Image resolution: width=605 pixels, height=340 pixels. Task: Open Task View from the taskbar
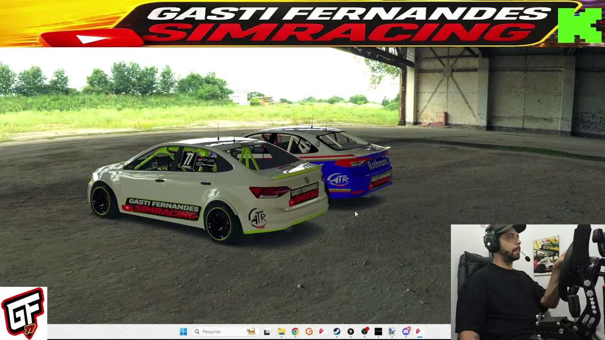point(267,331)
